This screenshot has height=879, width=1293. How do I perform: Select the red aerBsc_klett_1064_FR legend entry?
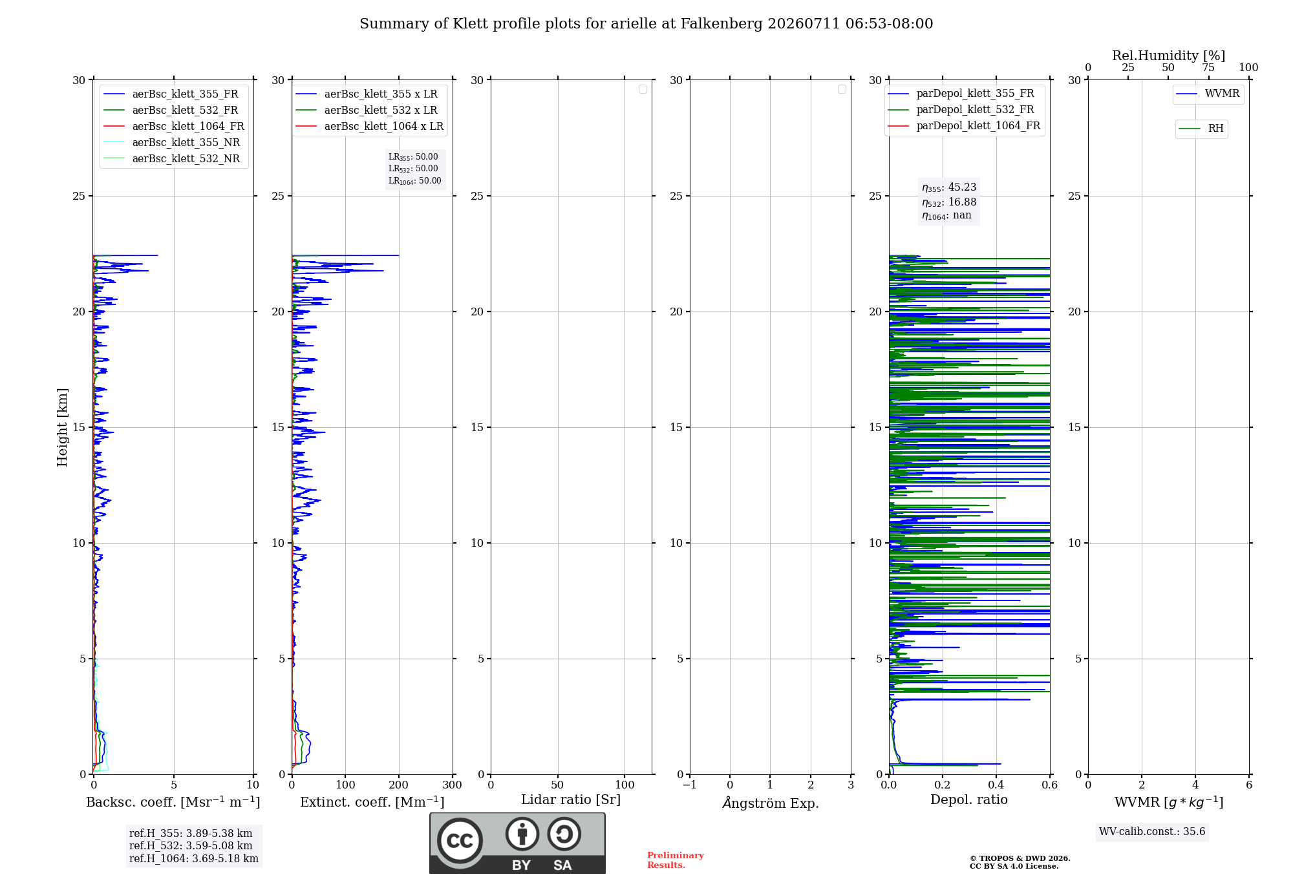(x=174, y=127)
